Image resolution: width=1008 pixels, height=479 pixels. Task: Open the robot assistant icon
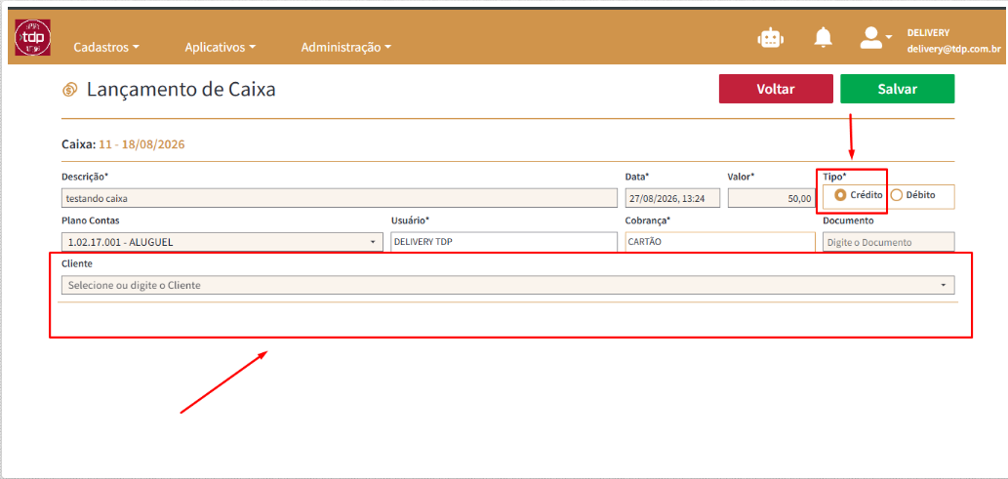770,38
